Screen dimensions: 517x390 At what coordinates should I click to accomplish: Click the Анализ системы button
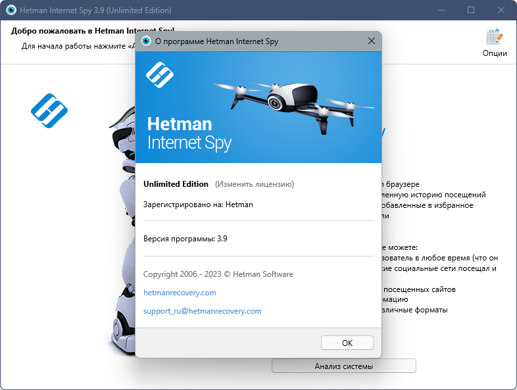tap(343, 366)
